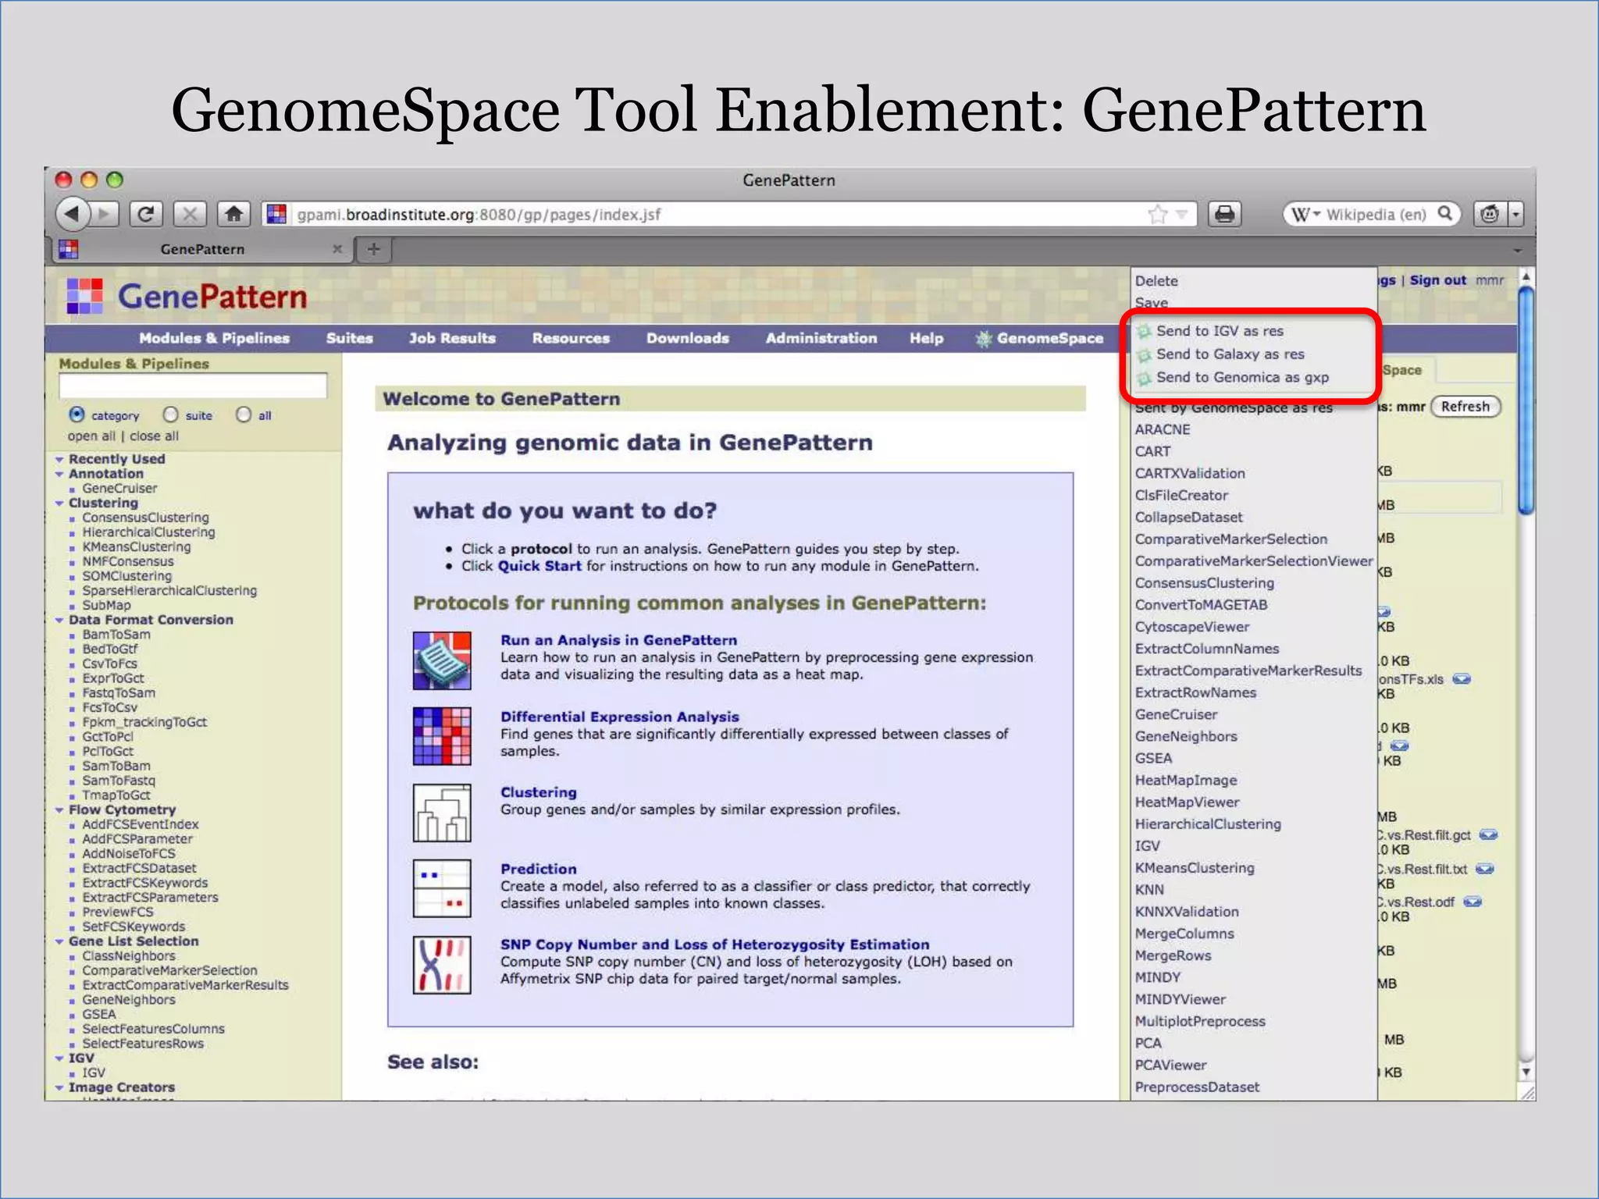Choose Send to IGV as res
Screen dimensions: 1599x1199
pos(1220,331)
